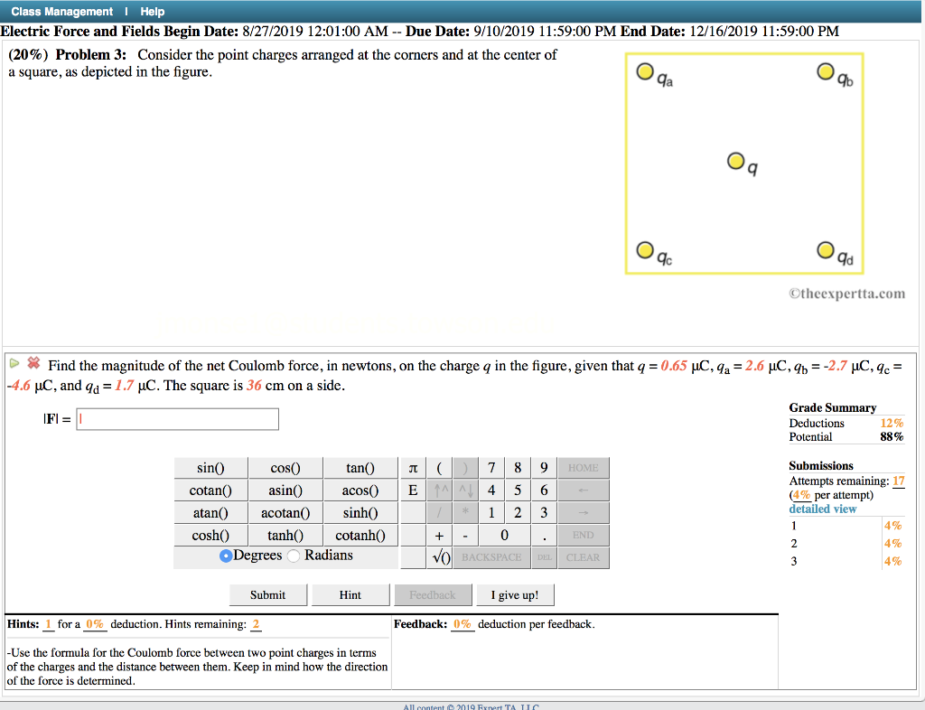The height and width of the screenshot is (710, 925).
Task: Submit your answer
Action: coord(267,594)
